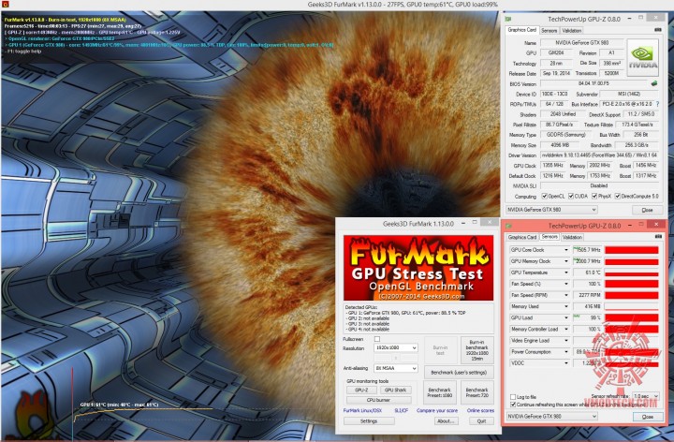The height and width of the screenshot is (442, 674).
Task: Toggle the CUDA checkbox
Action: [571, 196]
